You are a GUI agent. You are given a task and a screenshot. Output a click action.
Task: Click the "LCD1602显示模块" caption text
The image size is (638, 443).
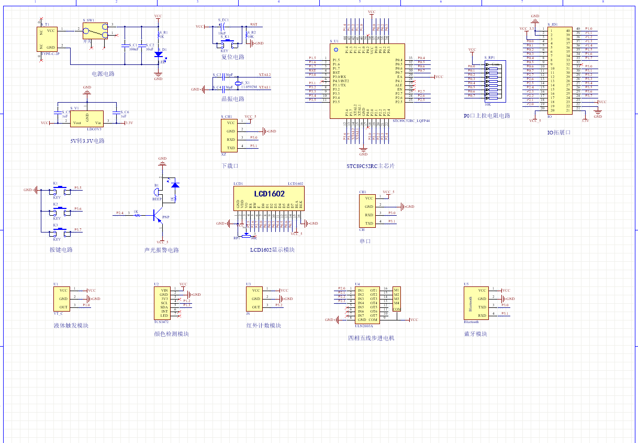click(272, 250)
